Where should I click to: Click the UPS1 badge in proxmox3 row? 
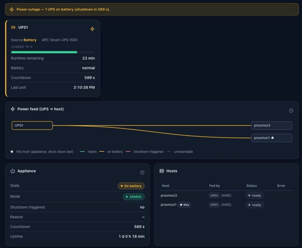click(x=214, y=196)
